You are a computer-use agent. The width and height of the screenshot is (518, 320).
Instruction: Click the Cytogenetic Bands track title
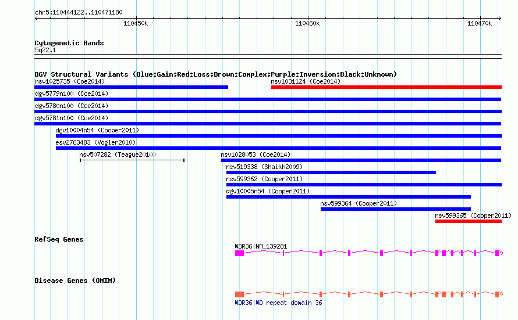tap(69, 43)
